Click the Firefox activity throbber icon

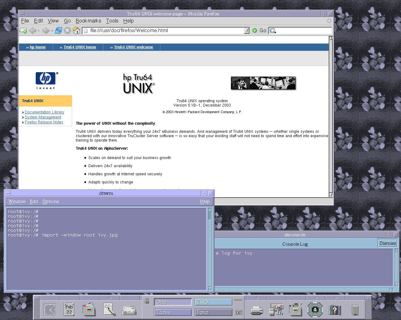[329, 21]
